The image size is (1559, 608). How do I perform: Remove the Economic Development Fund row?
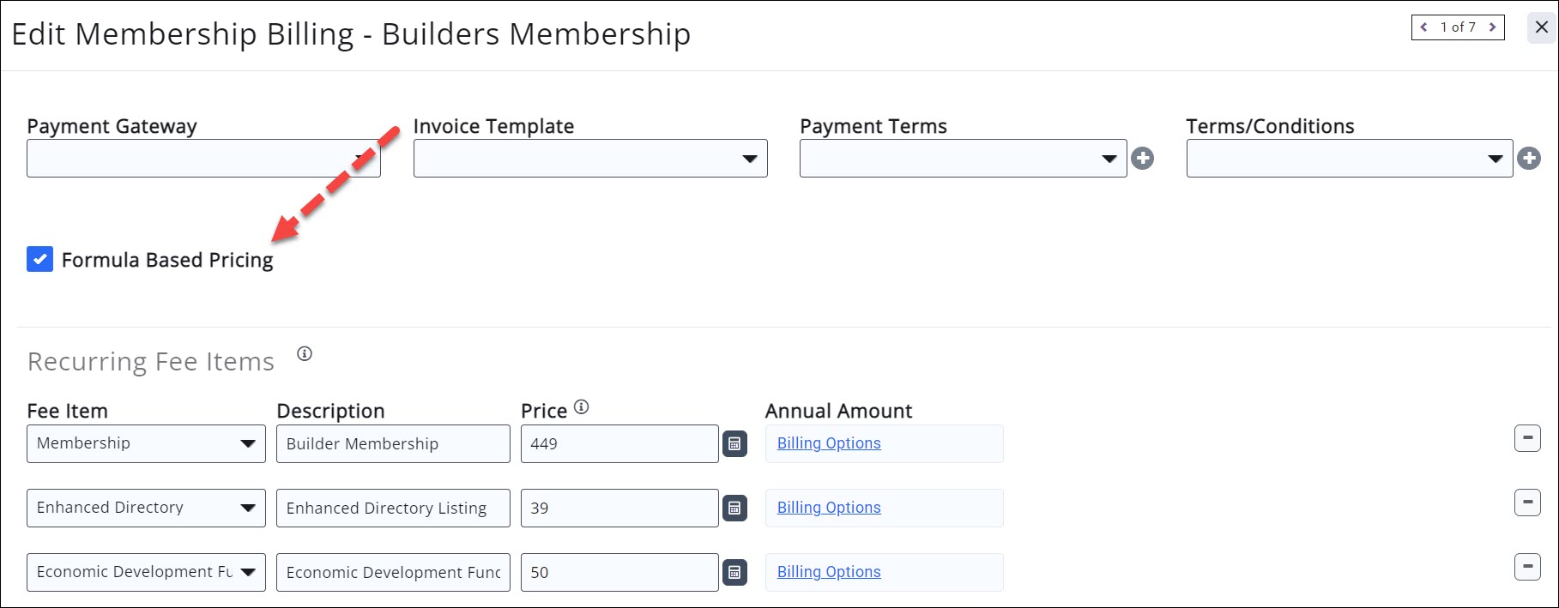click(1527, 567)
